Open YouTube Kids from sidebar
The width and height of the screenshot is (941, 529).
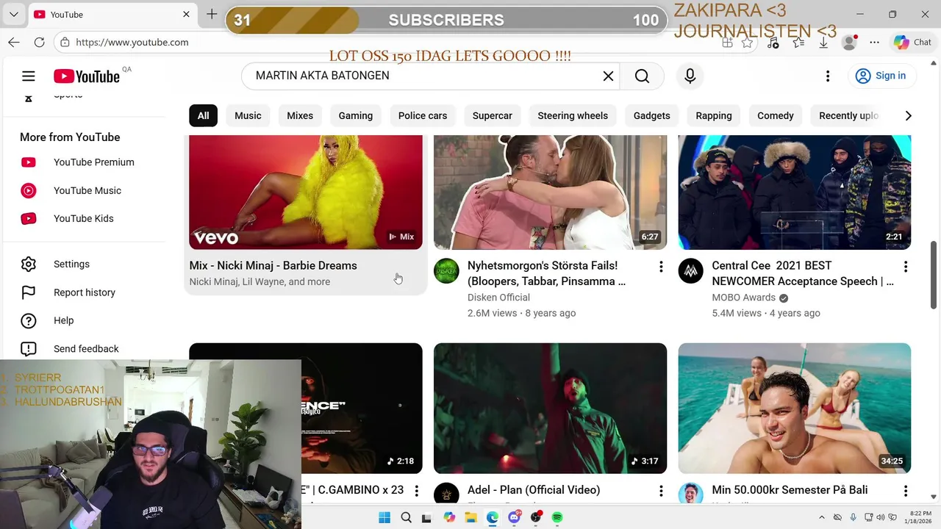click(85, 218)
